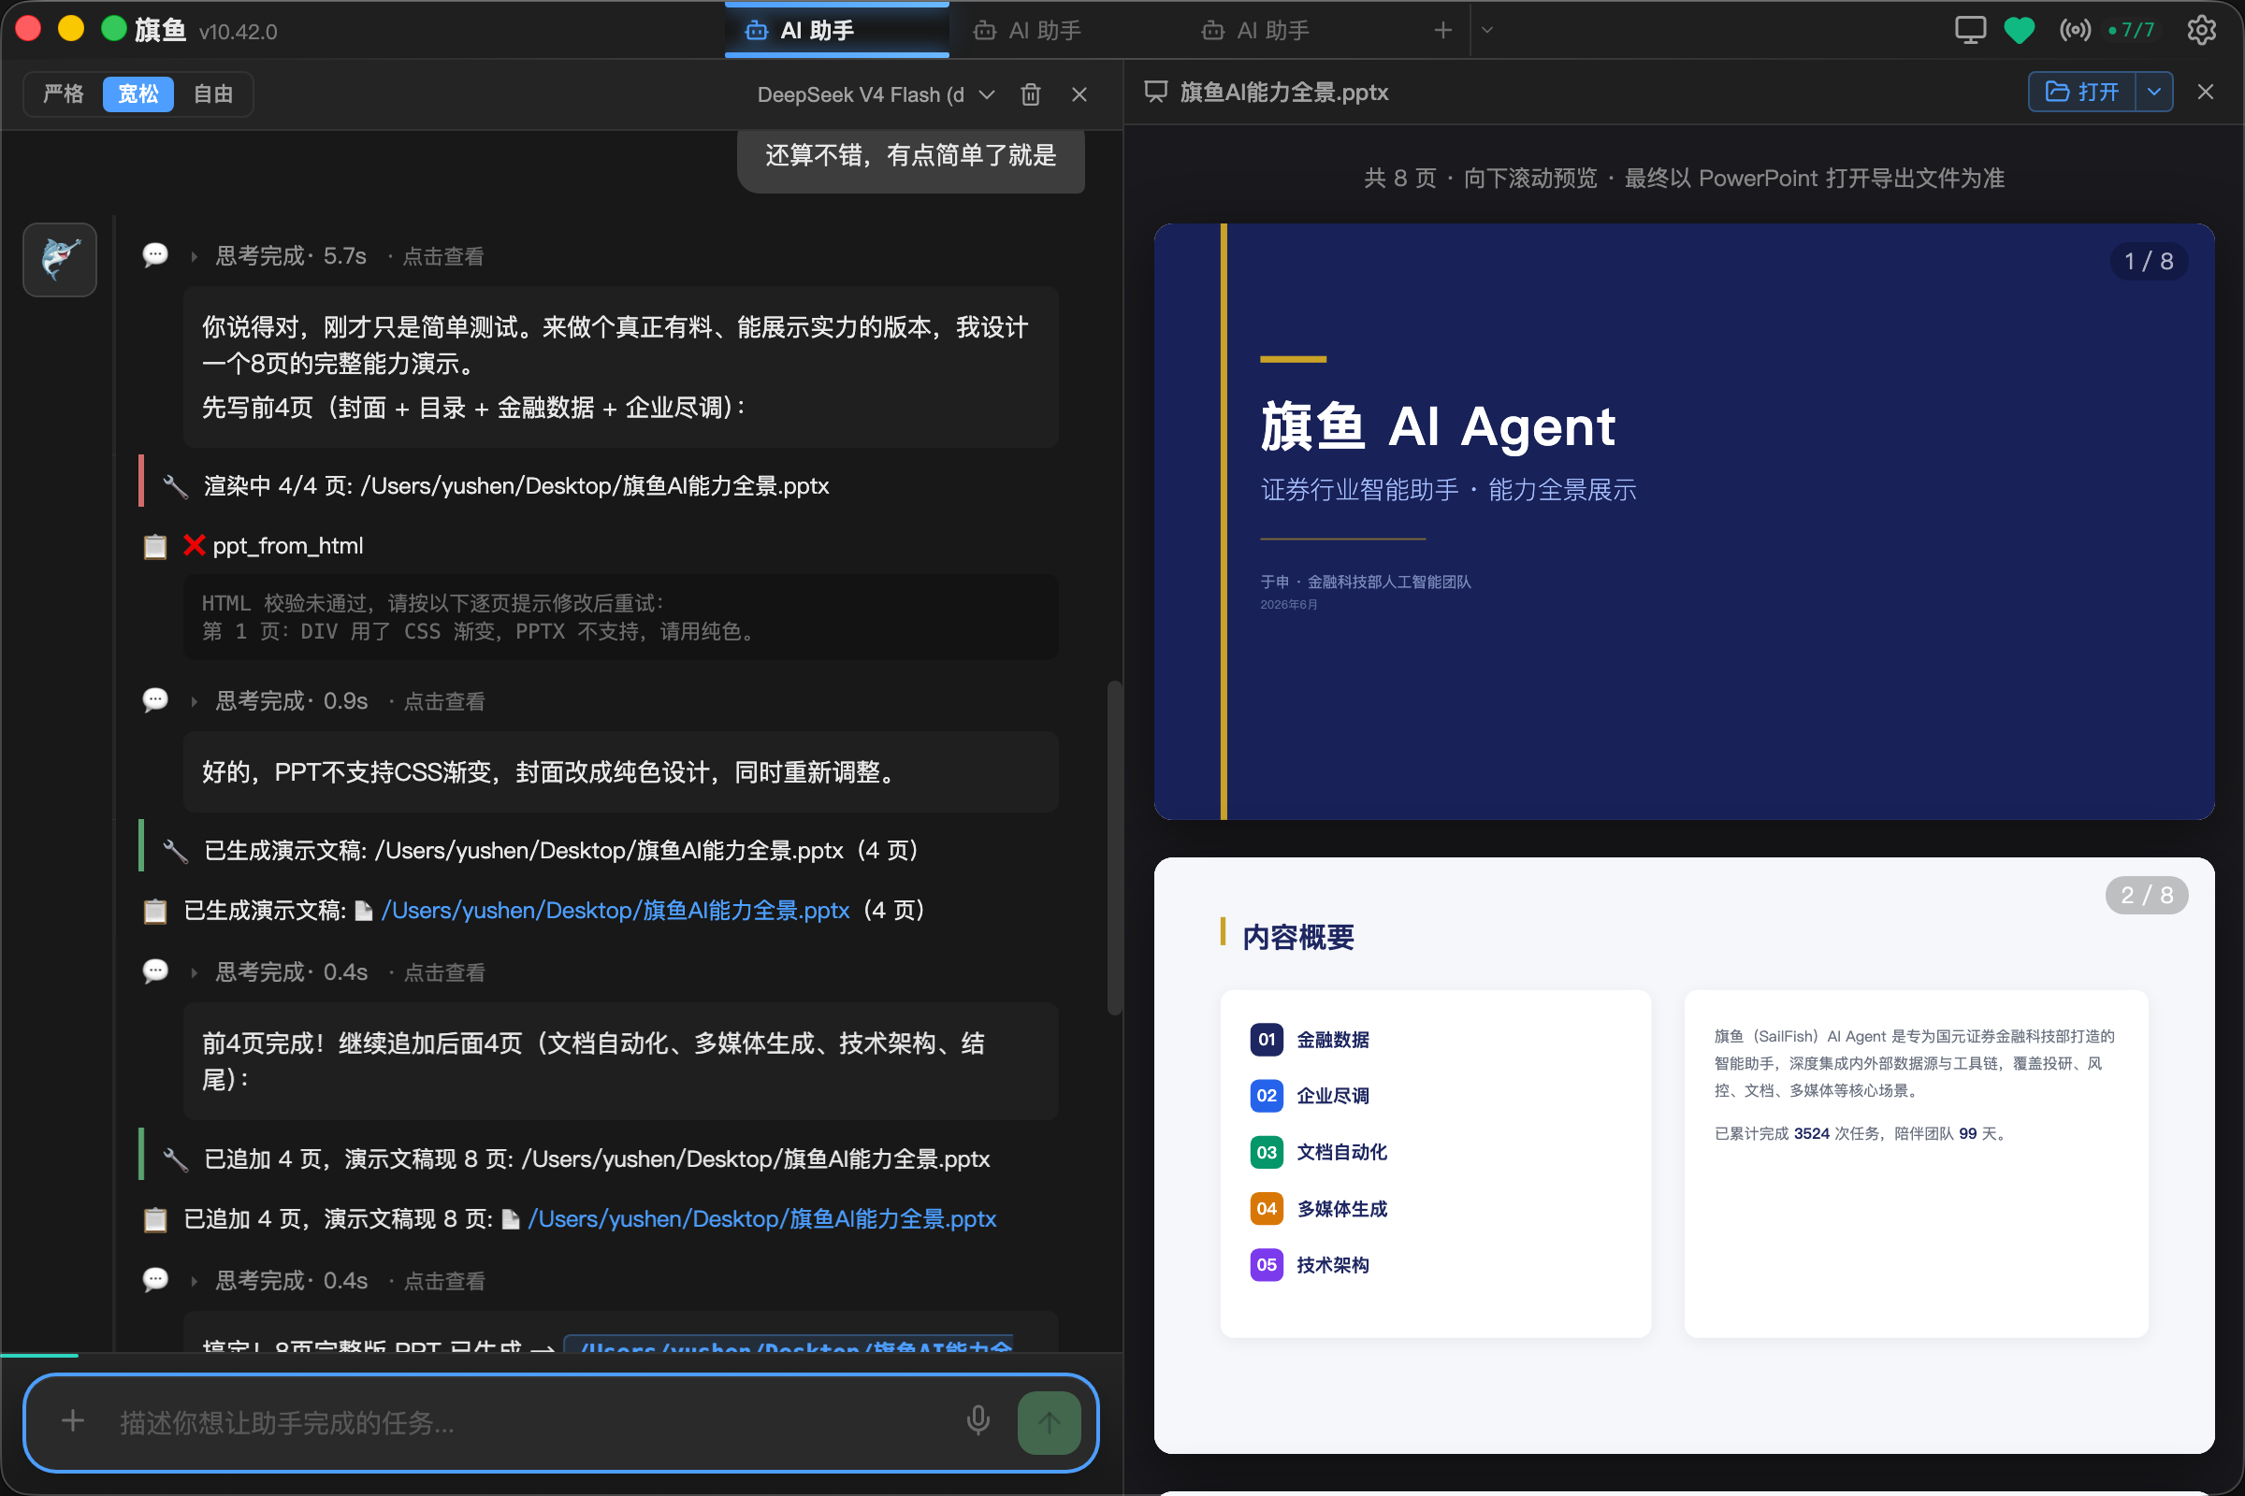Click the wrench icon on 已生成演示文稿 tool row
Viewport: 2245px width, 1496px height.
coord(175,851)
